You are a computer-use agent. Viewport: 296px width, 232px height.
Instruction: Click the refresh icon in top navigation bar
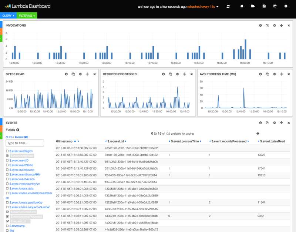[228, 6]
